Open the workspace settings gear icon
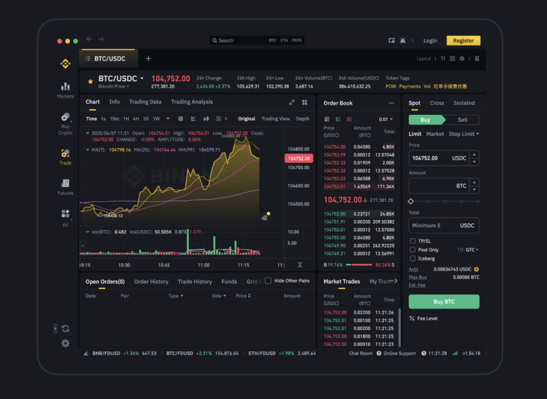The image size is (547, 399). 462,58
